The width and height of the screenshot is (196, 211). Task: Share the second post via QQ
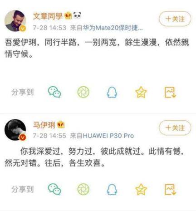point(112,189)
